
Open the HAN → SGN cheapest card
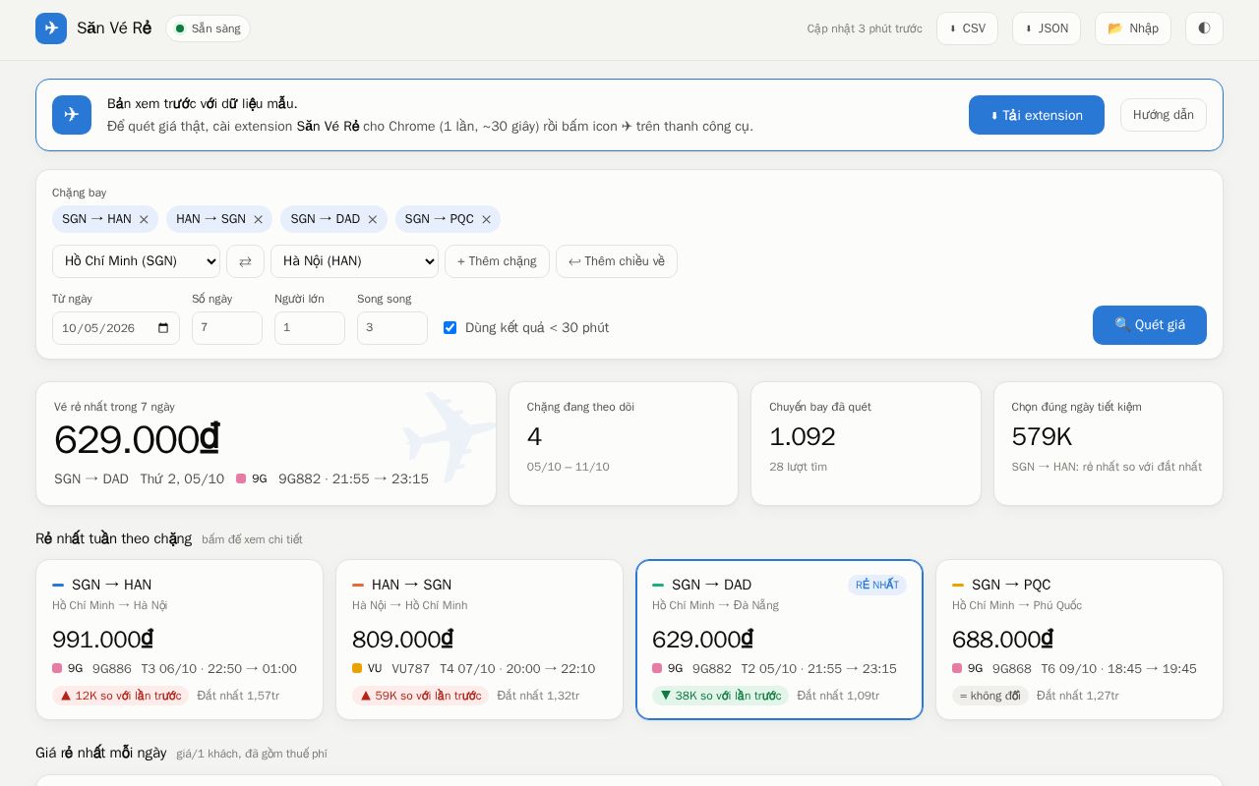click(479, 640)
